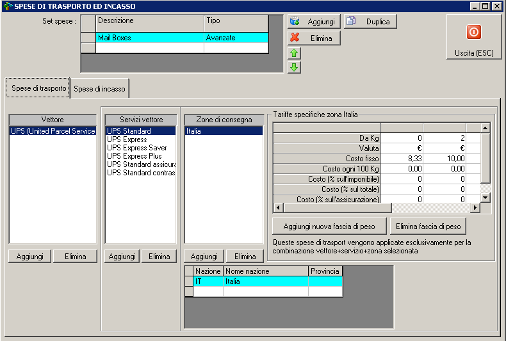Select UPS Standard contras service

click(141, 173)
